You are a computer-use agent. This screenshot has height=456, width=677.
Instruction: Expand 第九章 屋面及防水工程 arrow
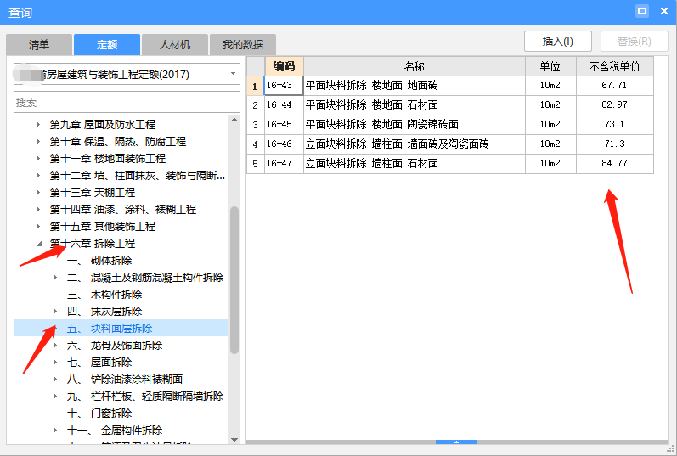click(x=38, y=124)
